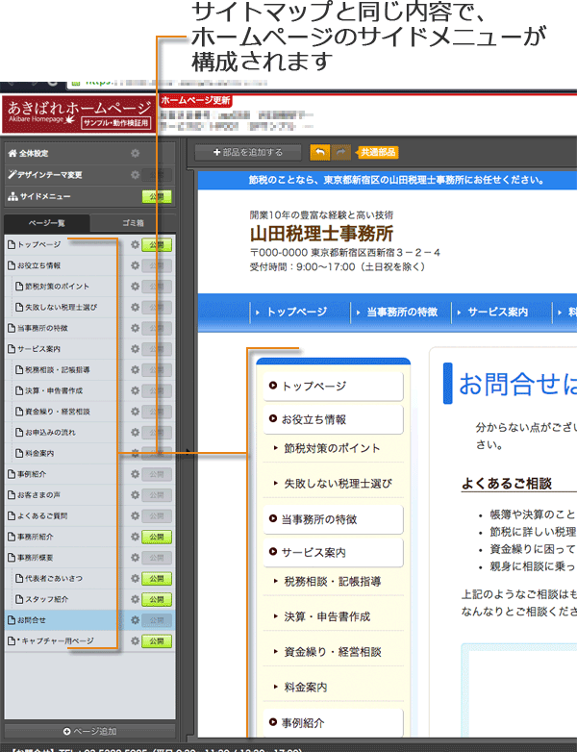Open gear settings for デザインテーマ変更
The height and width of the screenshot is (752, 577).
[135, 175]
